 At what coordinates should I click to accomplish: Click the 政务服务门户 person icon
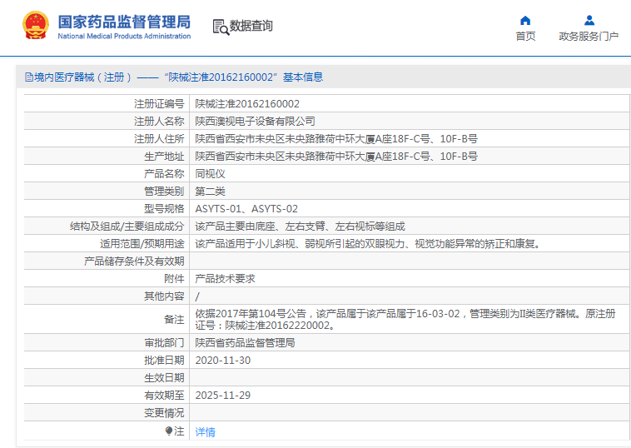(x=589, y=20)
